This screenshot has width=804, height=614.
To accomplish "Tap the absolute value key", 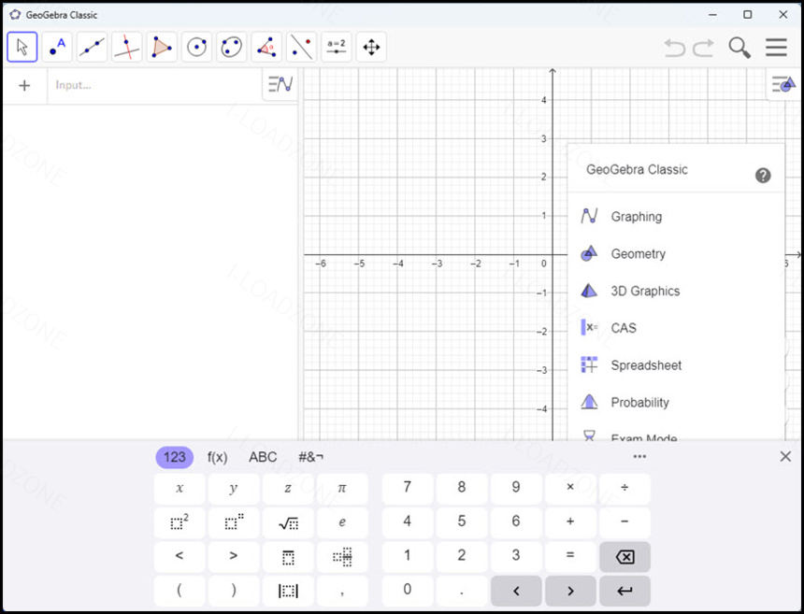I will click(288, 591).
